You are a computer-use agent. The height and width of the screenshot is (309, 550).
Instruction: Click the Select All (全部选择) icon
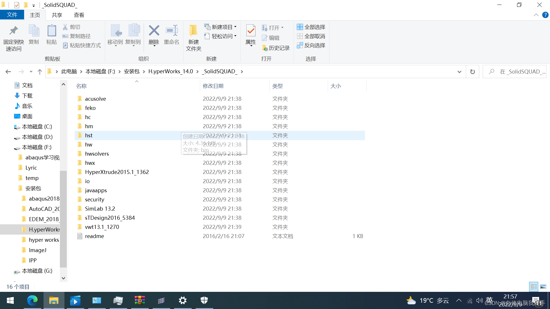point(300,27)
